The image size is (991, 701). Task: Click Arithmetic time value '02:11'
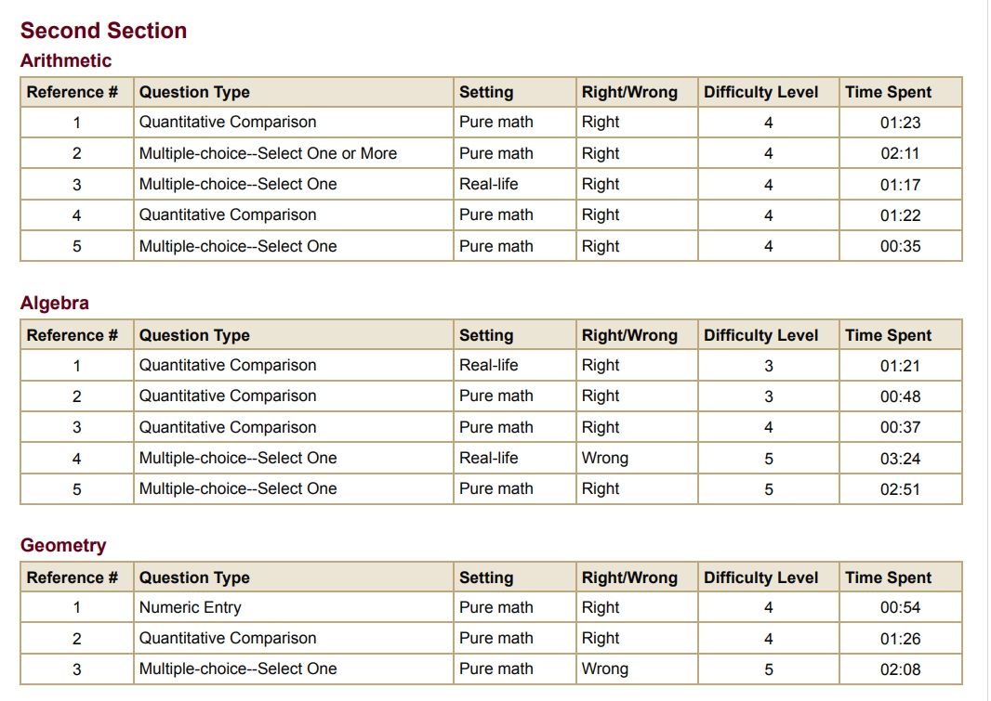point(900,153)
